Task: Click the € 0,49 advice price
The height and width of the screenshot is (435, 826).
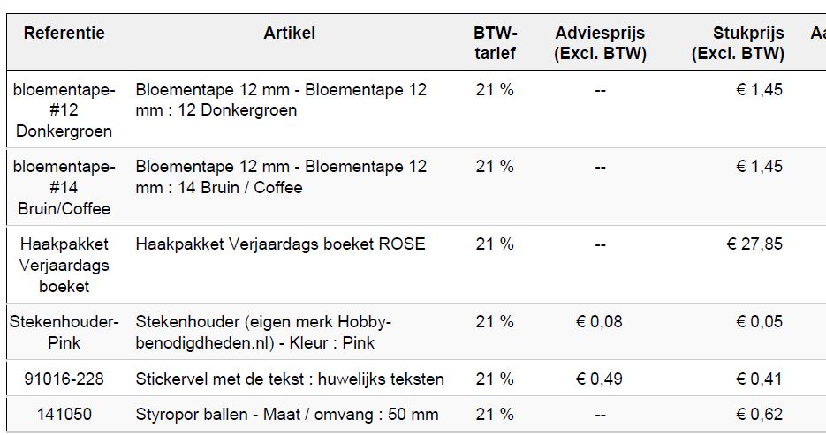Action: pyautogui.click(x=600, y=379)
